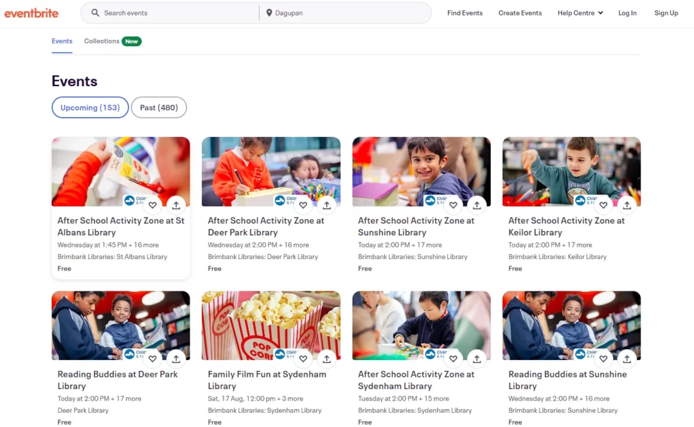Click organizer badge on St Albans event image
Viewport: 694px width, 427px height.
[134, 201]
